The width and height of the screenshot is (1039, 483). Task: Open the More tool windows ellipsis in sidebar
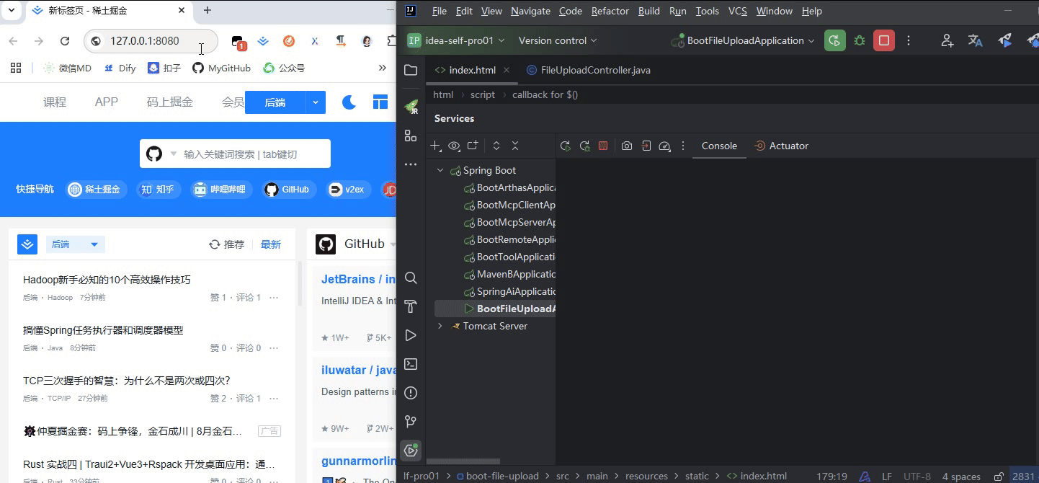pos(411,164)
